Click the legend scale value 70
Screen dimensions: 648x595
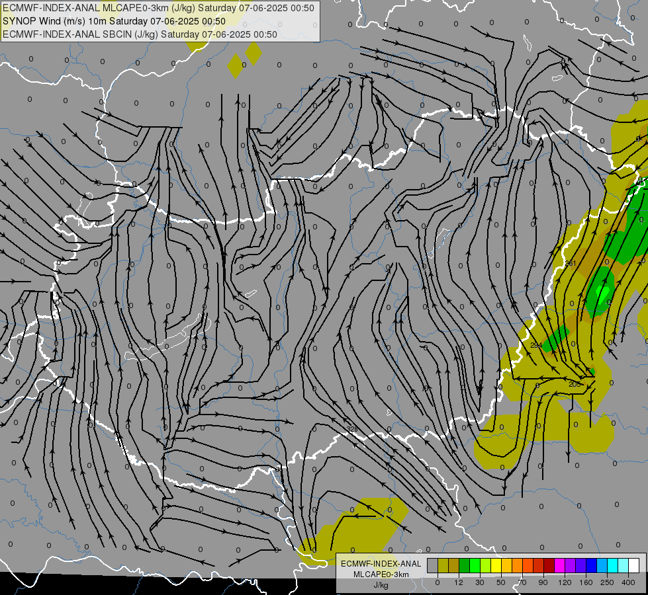tap(522, 582)
